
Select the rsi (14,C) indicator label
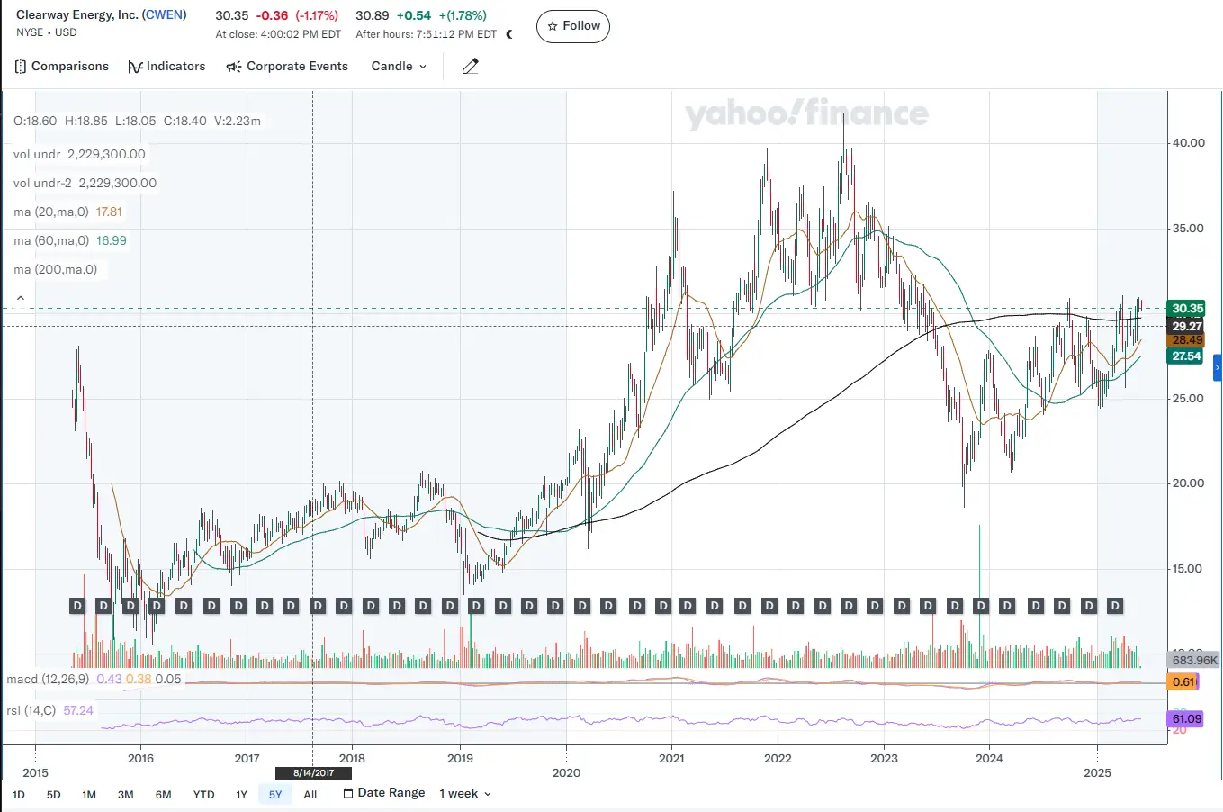31,710
